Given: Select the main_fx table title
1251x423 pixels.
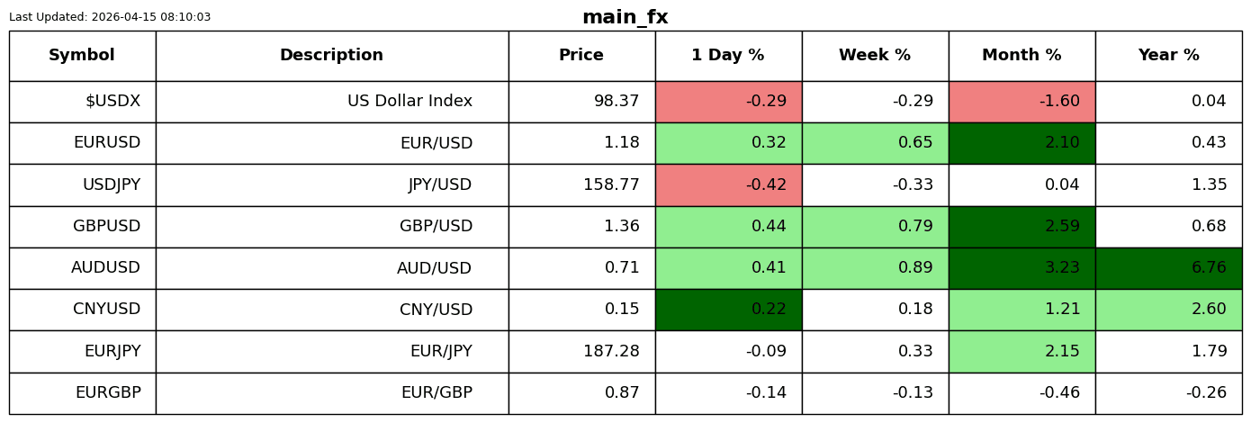Looking at the screenshot, I should pyautogui.click(x=625, y=17).
